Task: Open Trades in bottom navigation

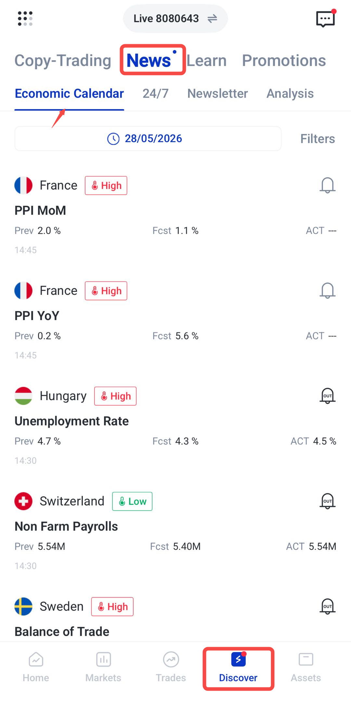Action: (x=171, y=667)
